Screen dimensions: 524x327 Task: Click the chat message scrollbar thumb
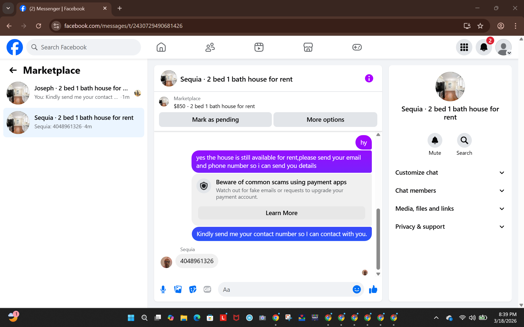[378, 239]
